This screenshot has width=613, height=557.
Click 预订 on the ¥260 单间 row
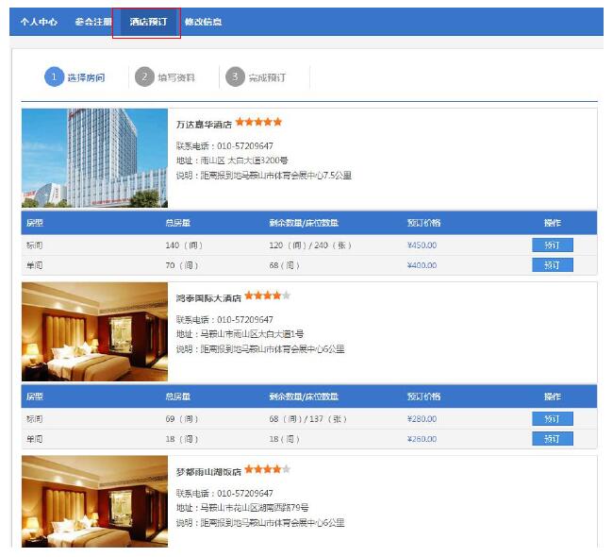(552, 439)
